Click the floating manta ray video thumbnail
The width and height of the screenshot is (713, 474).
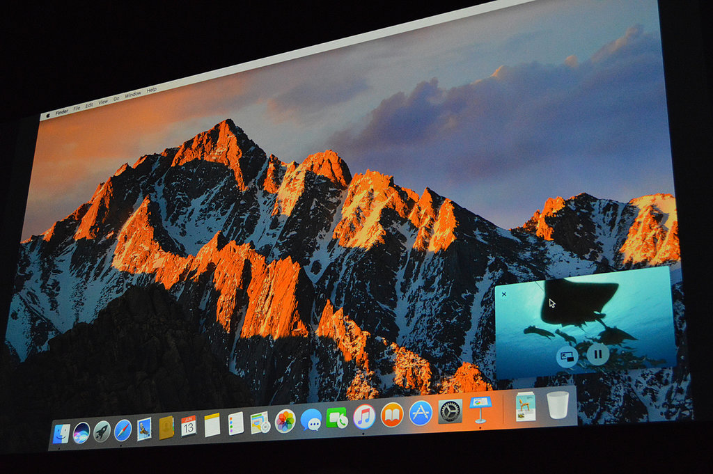click(x=584, y=324)
